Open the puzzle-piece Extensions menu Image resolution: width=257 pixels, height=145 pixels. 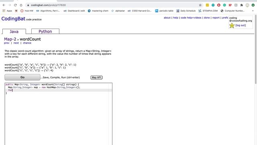(x=242, y=5)
